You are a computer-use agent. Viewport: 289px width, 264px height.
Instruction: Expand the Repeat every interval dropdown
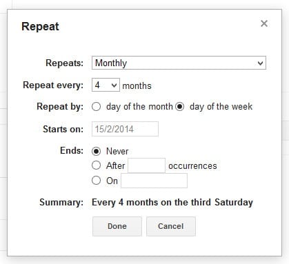click(x=106, y=85)
